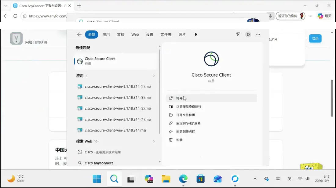Click the 登录 button on webpage
The height and width of the screenshot is (188, 336).
[x=315, y=38]
